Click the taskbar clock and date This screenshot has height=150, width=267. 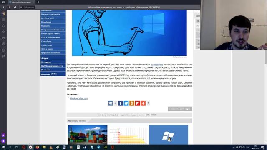pos(255,147)
